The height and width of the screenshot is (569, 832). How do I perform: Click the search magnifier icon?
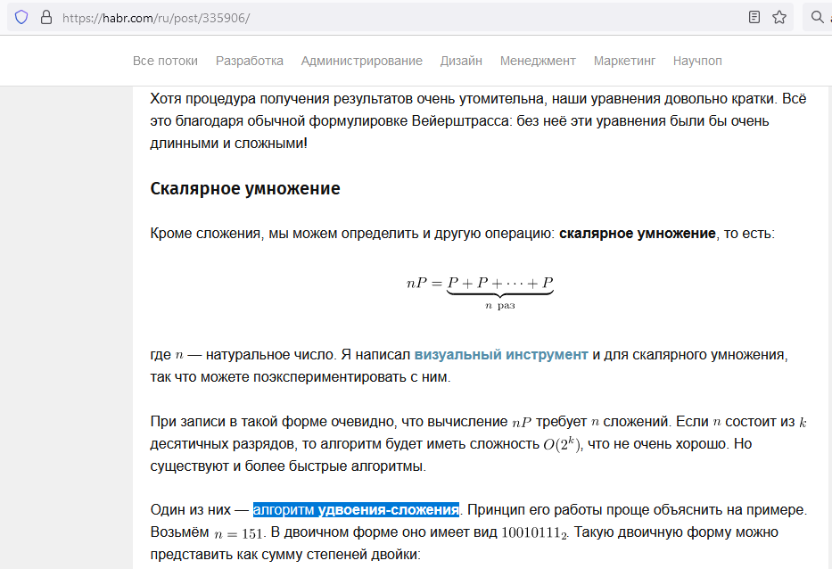tap(817, 18)
